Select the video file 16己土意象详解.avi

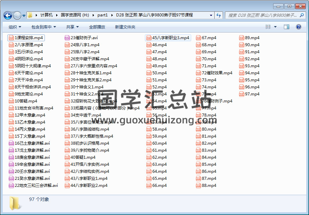(x=32, y=143)
